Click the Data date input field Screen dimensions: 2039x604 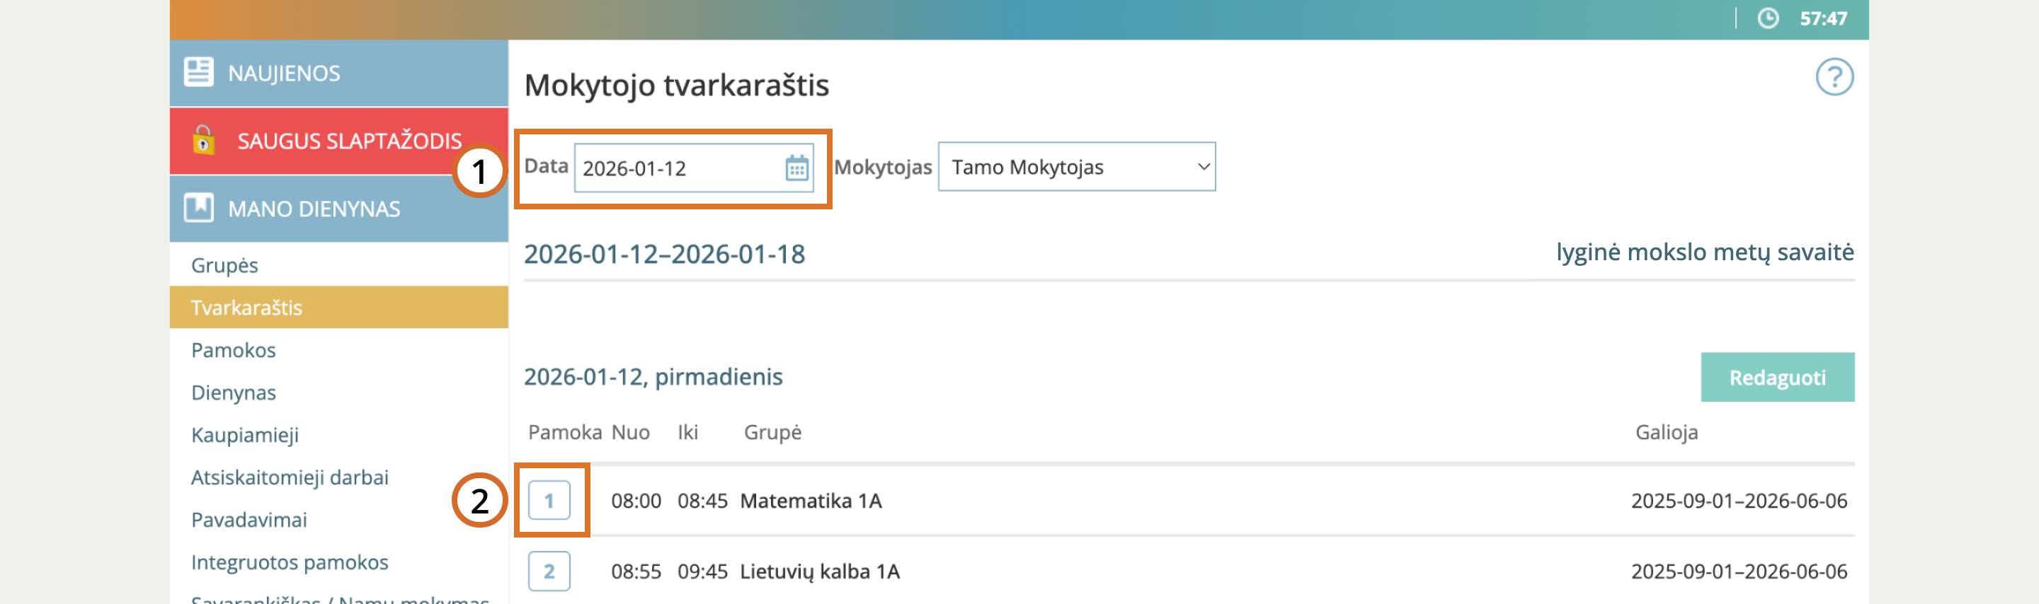tap(678, 168)
